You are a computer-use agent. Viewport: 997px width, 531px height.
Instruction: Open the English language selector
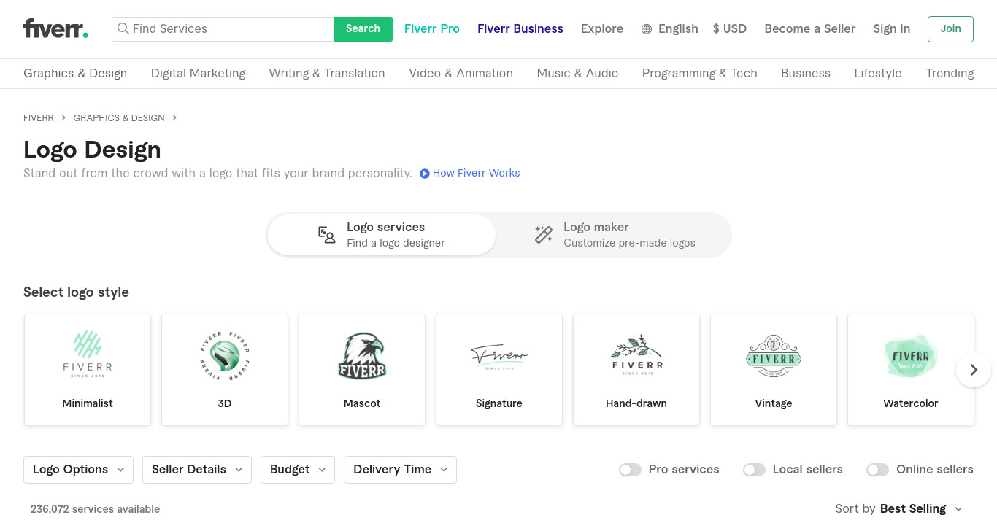coord(669,29)
